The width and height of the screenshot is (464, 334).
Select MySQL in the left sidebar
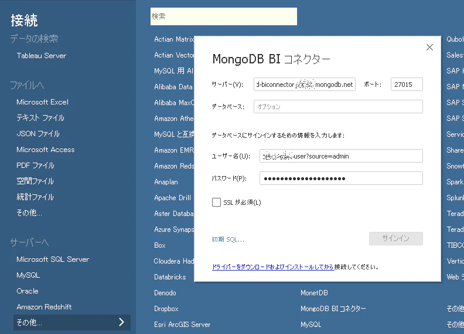point(28,275)
